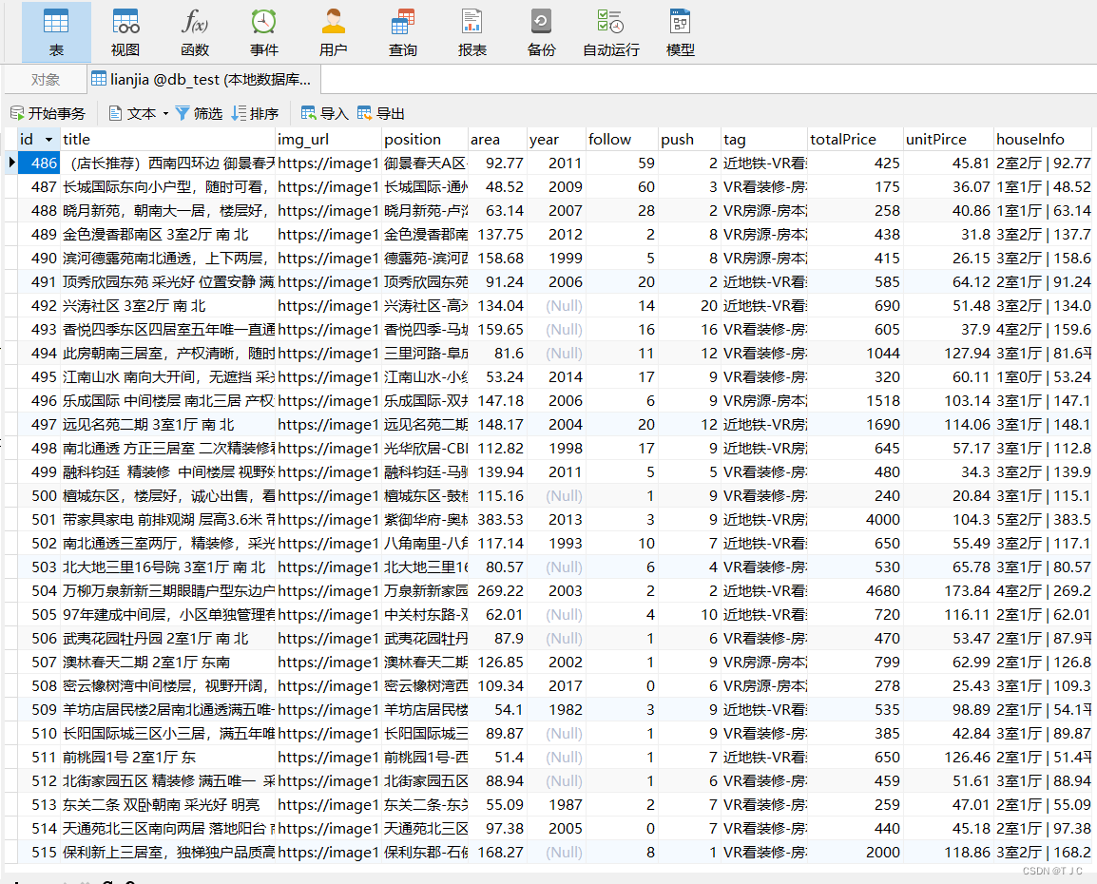This screenshot has height=884, width=1097.
Task: Click the follow column header
Action: 622,139
